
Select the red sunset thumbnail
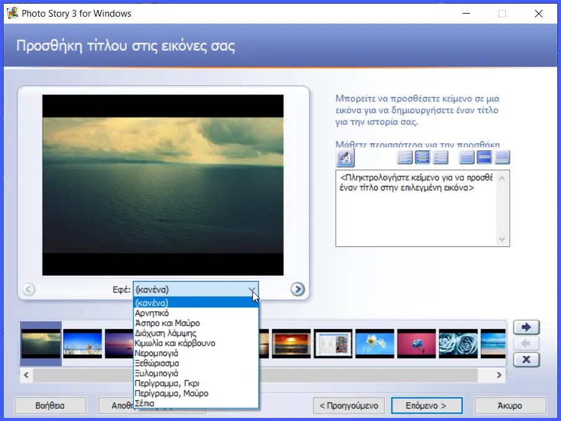click(291, 344)
